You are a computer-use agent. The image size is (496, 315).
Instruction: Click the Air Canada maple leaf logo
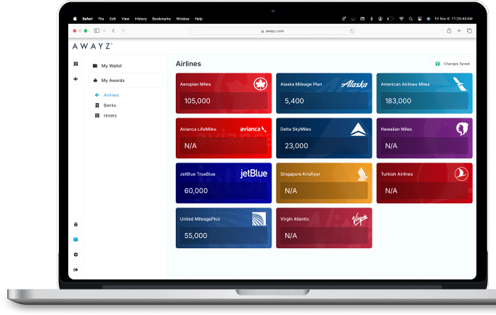[x=260, y=84]
